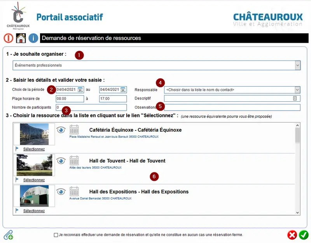This screenshot has width=311, height=243.
Task: Click the Nombre de participants field
Action: tap(91, 108)
